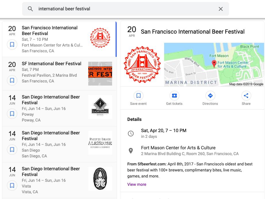Click the Share icon for the festival
This screenshot has width=265, height=199.
pyautogui.click(x=246, y=95)
